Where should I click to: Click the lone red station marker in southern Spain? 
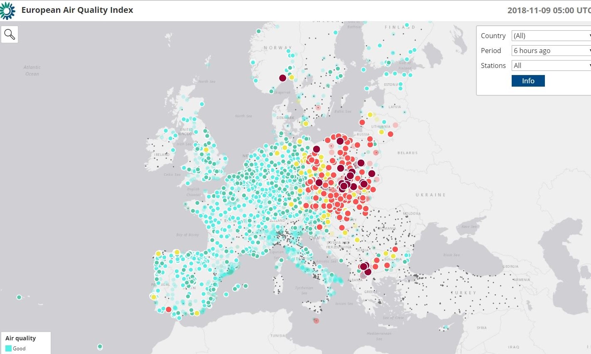[x=169, y=309]
